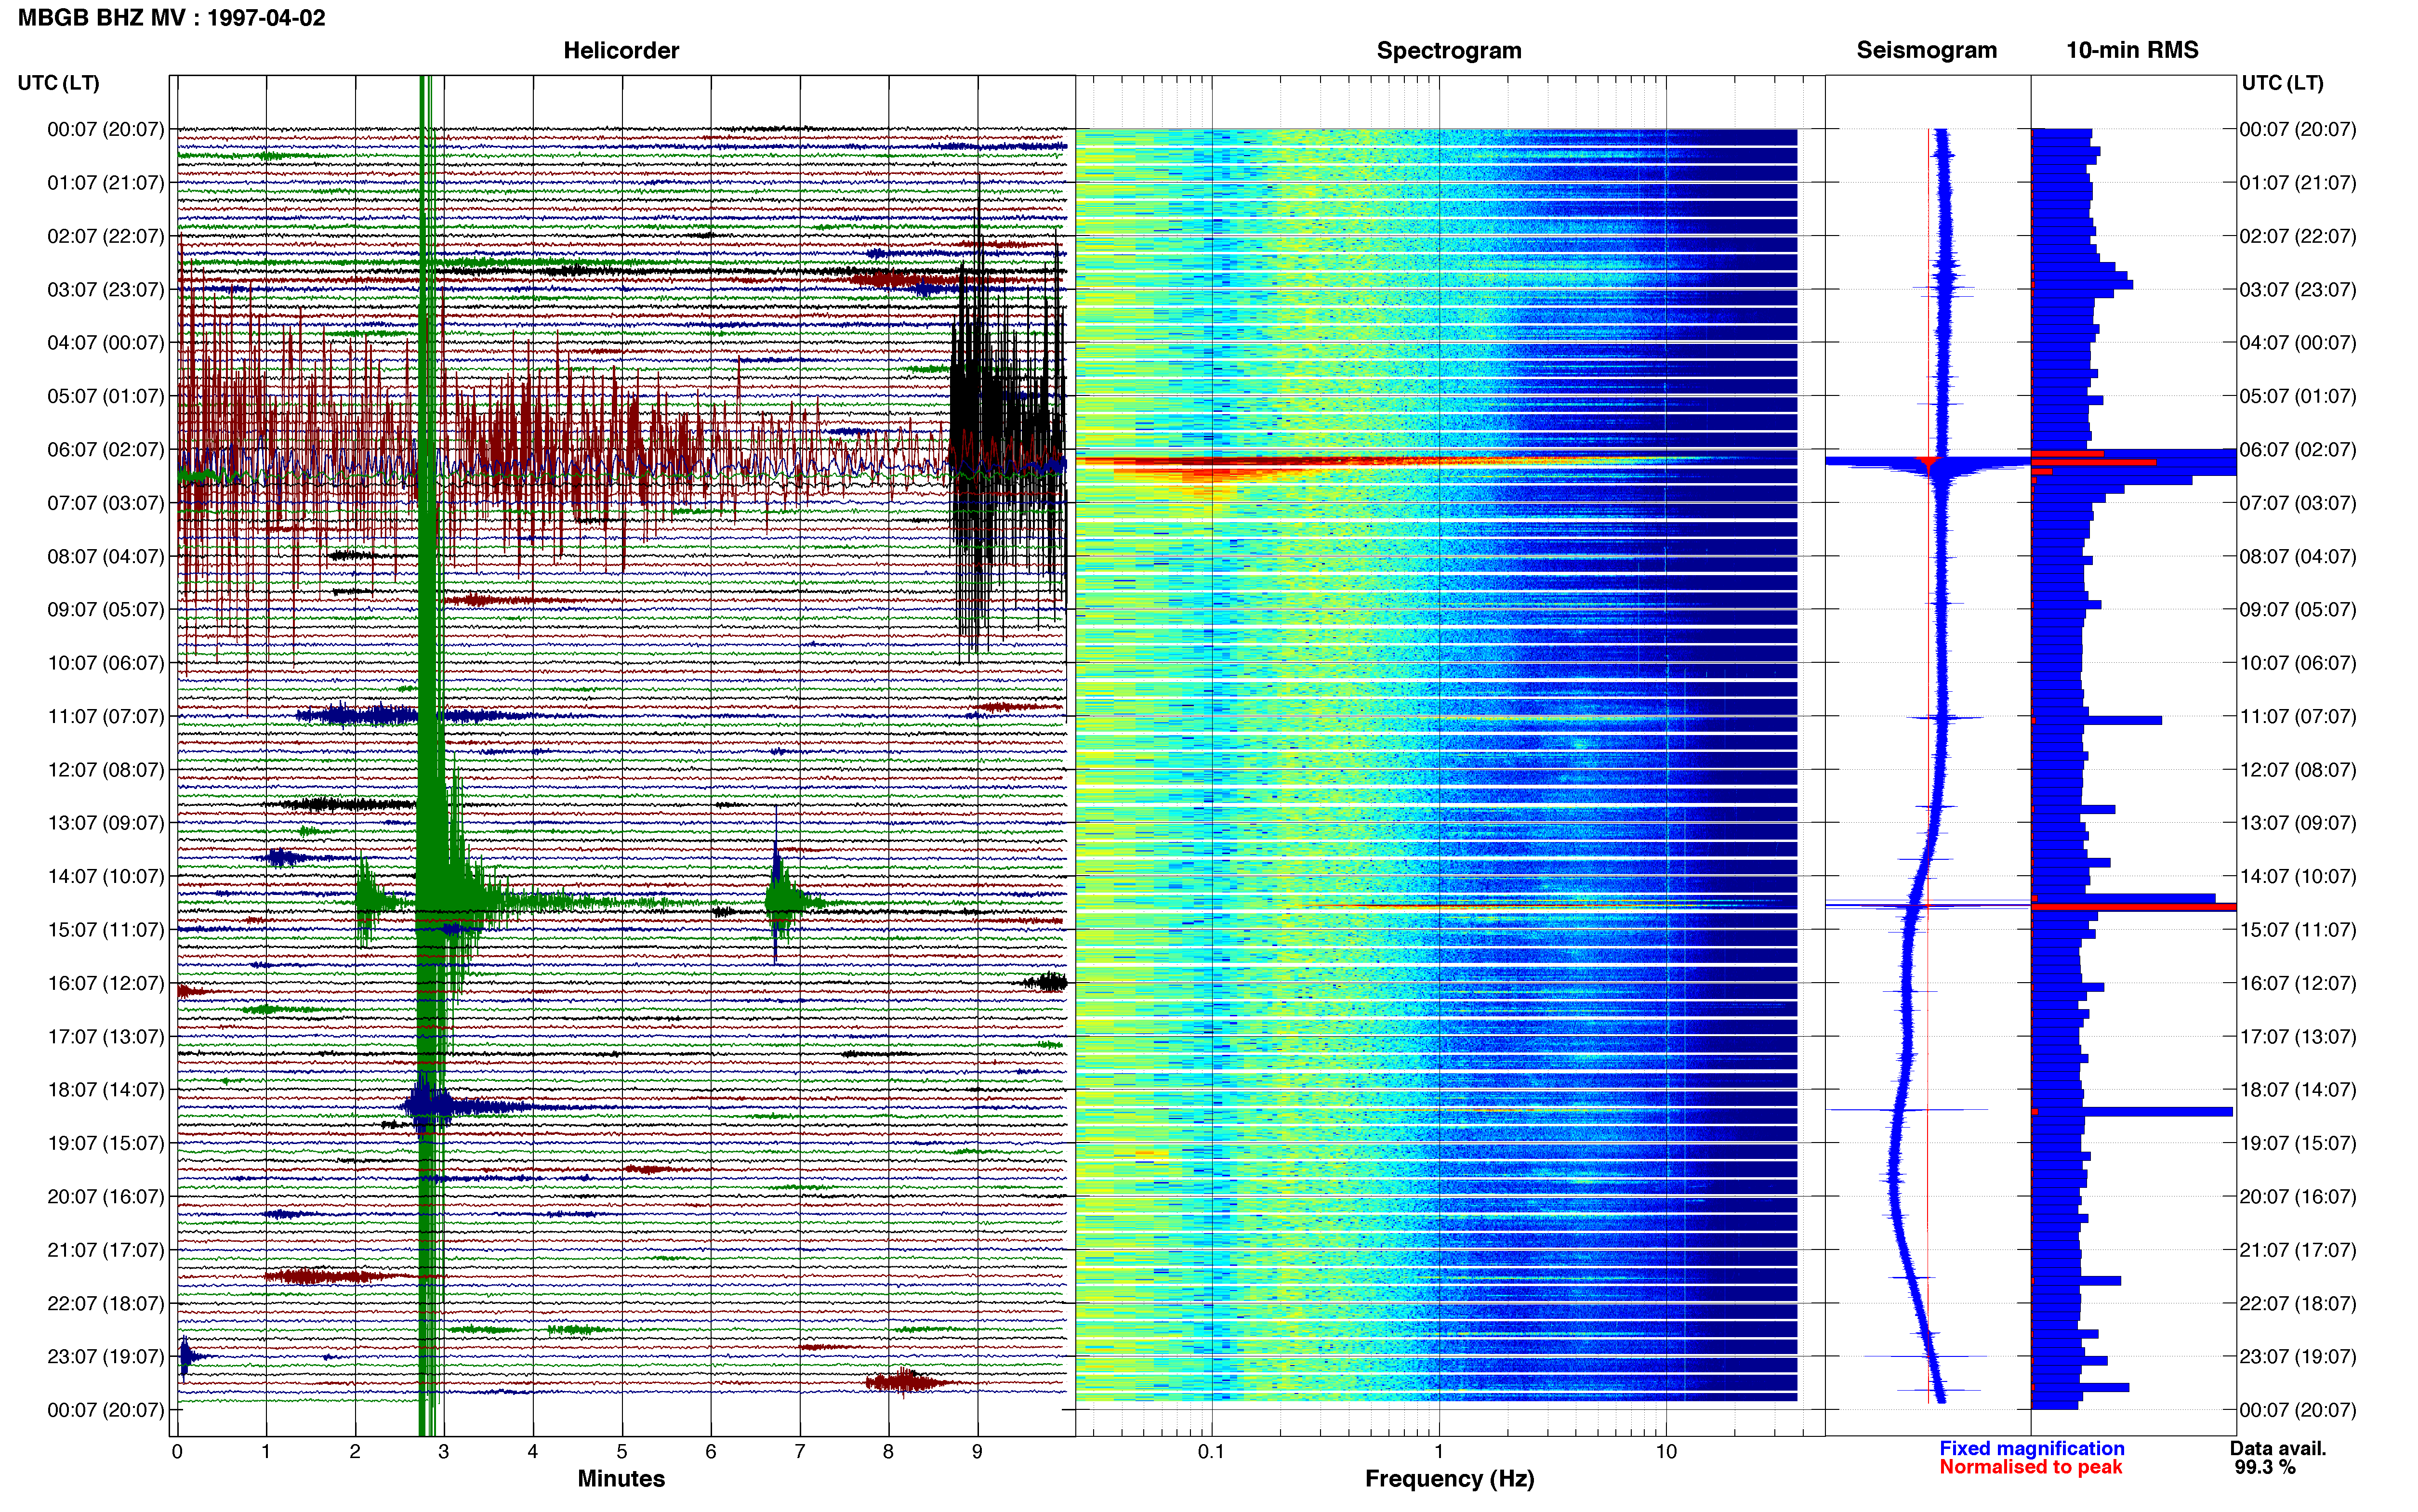
Task: Click the 'Frequency (Hz)' x-axis label
Action: [x=1449, y=1479]
